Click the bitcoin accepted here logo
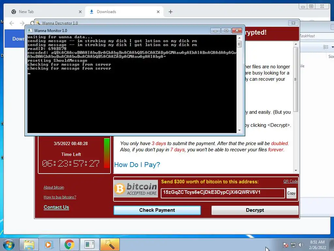334x251 pixels. pos(136,189)
